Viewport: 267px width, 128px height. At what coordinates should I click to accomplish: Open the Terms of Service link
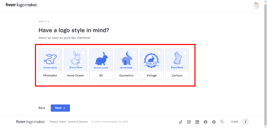(78, 122)
